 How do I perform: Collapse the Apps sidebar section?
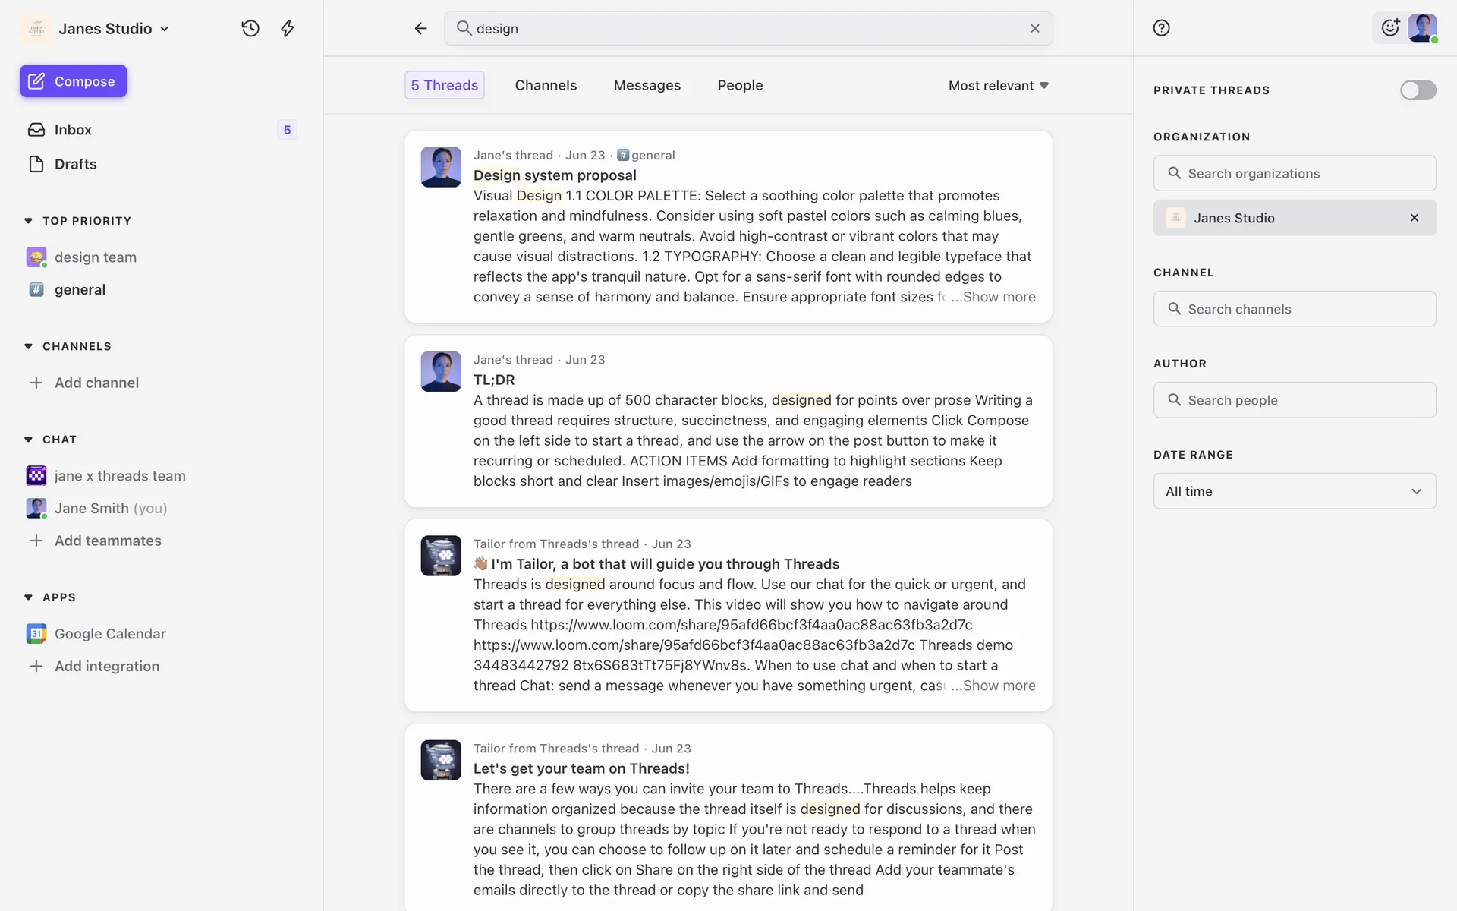click(29, 597)
